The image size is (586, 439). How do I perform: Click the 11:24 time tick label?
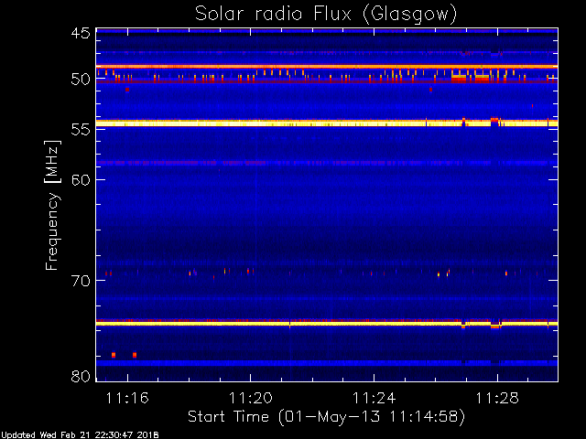click(x=374, y=399)
